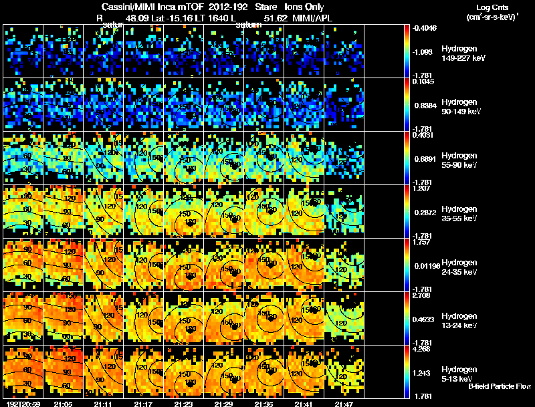Click the '0.2872' colorbar value

425,213
